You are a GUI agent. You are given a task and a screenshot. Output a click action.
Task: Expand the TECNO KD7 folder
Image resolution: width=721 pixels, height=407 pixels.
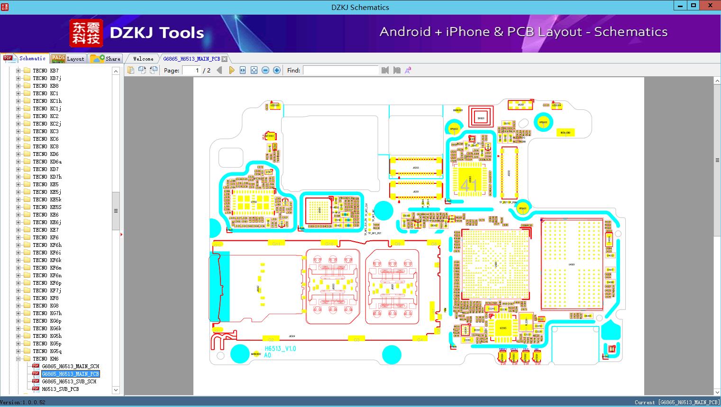tap(18, 169)
